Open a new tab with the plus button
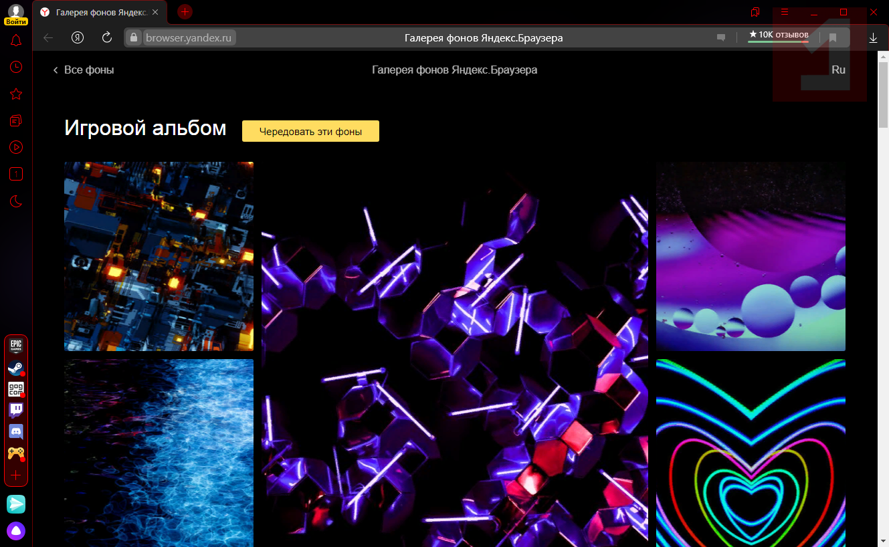Screen dimensions: 889x547 [x=185, y=12]
